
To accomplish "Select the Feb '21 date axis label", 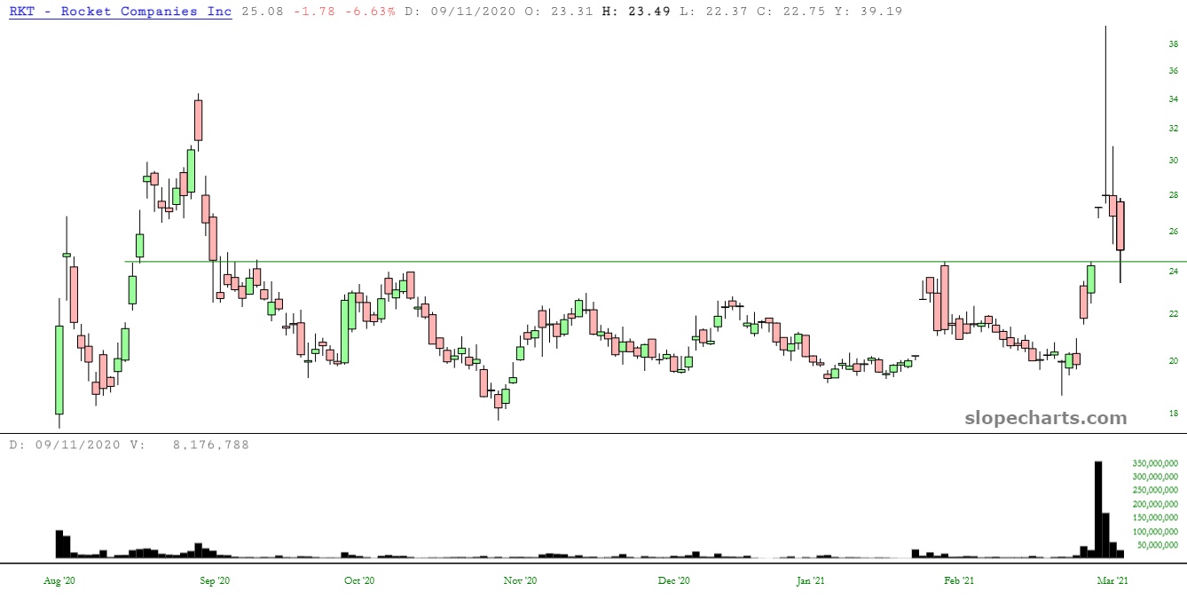I will 958,580.
